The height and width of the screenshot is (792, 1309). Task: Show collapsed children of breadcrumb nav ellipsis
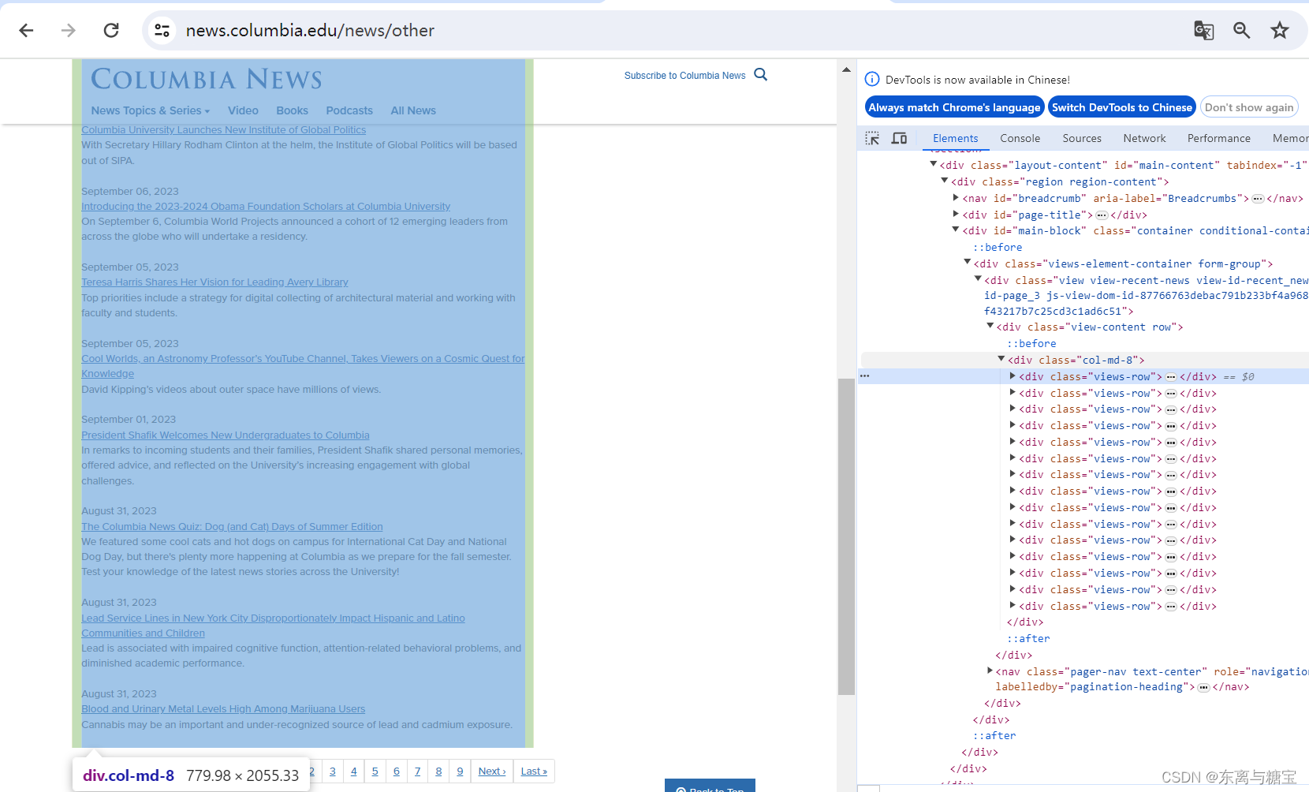click(1258, 199)
